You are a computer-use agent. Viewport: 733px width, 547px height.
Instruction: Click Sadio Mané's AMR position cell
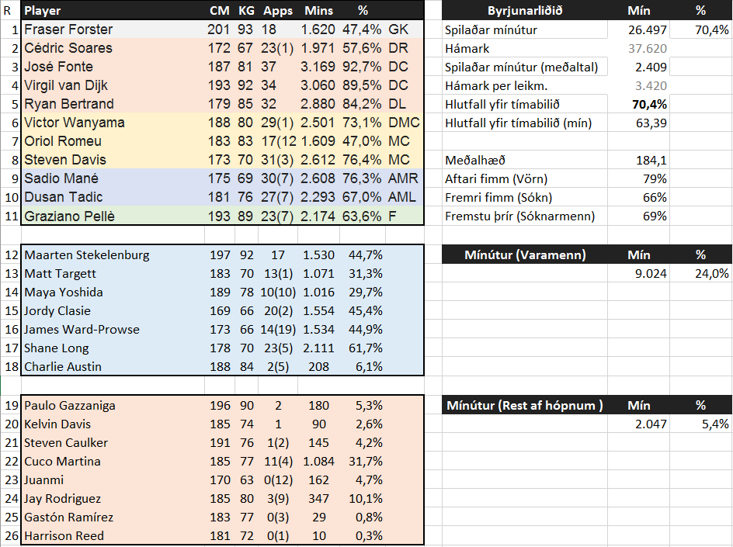tap(405, 178)
